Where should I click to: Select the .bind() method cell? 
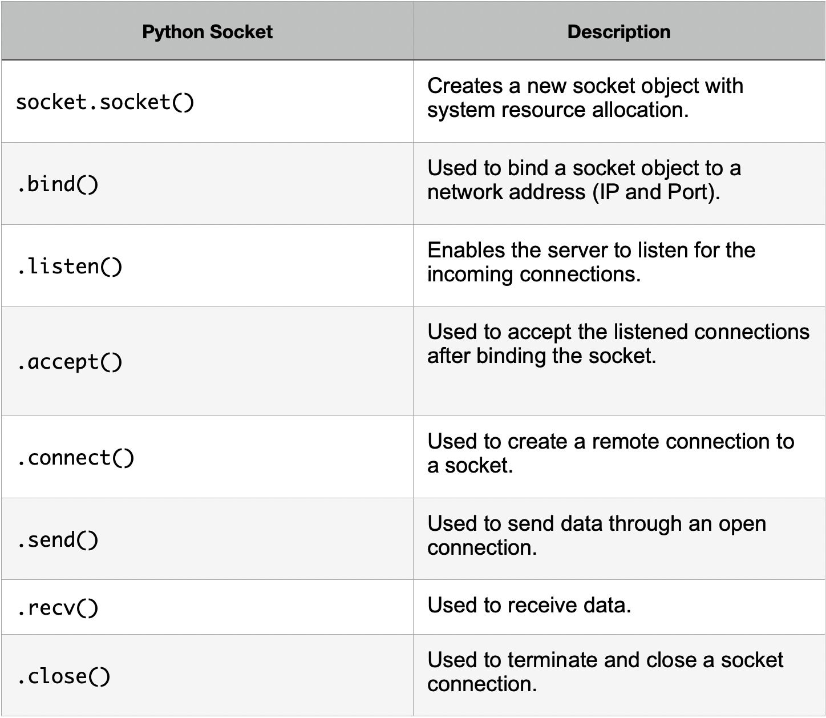point(58,184)
